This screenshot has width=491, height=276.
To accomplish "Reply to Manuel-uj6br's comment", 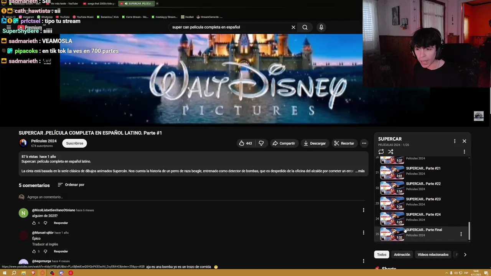I will pos(61,251).
